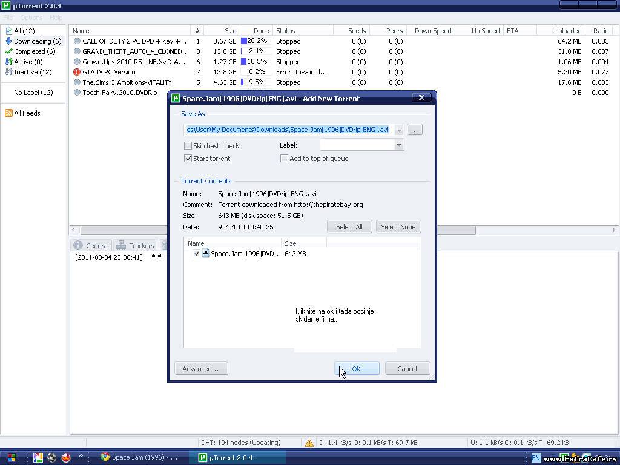Expand the quick launch overflow chevron
Image resolution: width=620 pixels, height=465 pixels.
81,456
